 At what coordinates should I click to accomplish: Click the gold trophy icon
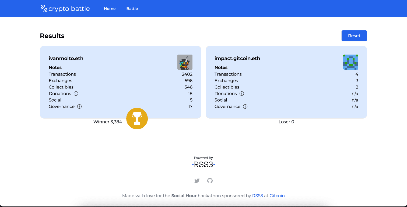[137, 119]
